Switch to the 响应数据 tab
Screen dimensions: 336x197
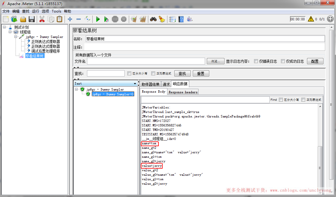pos(180,84)
